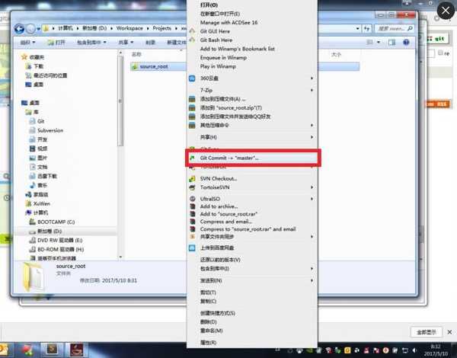This screenshot has height=358, width=457.
Task: Click the Add to archive WinRAR icon
Action: 193,206
